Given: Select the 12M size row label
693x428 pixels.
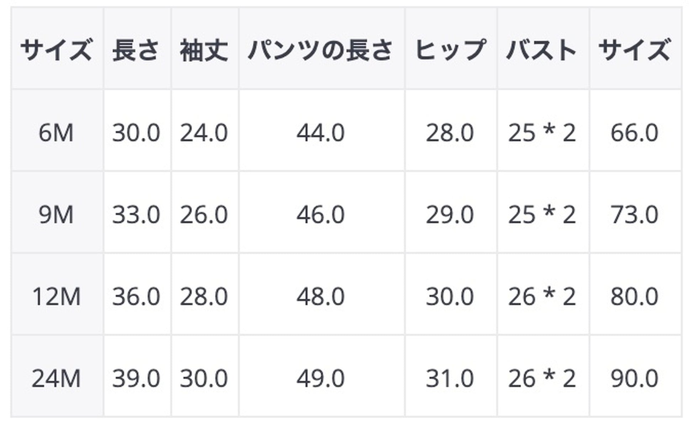Looking at the screenshot, I should coord(56,296).
